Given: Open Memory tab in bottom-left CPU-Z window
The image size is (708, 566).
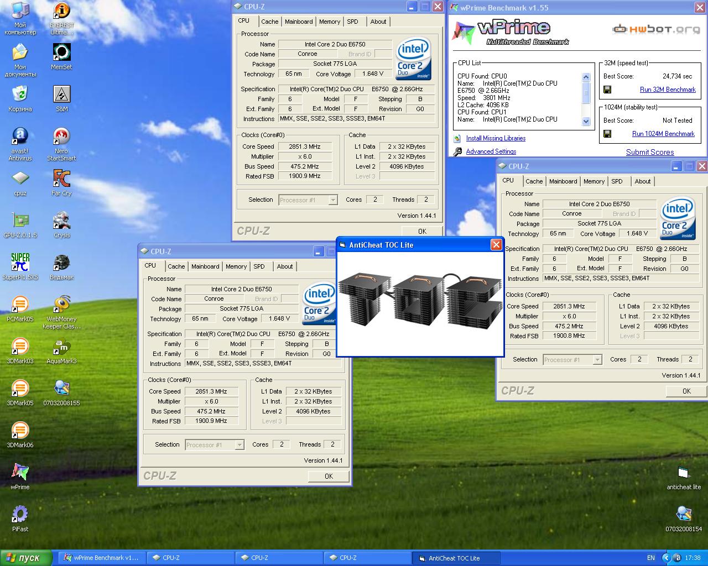Looking at the screenshot, I should [236, 266].
